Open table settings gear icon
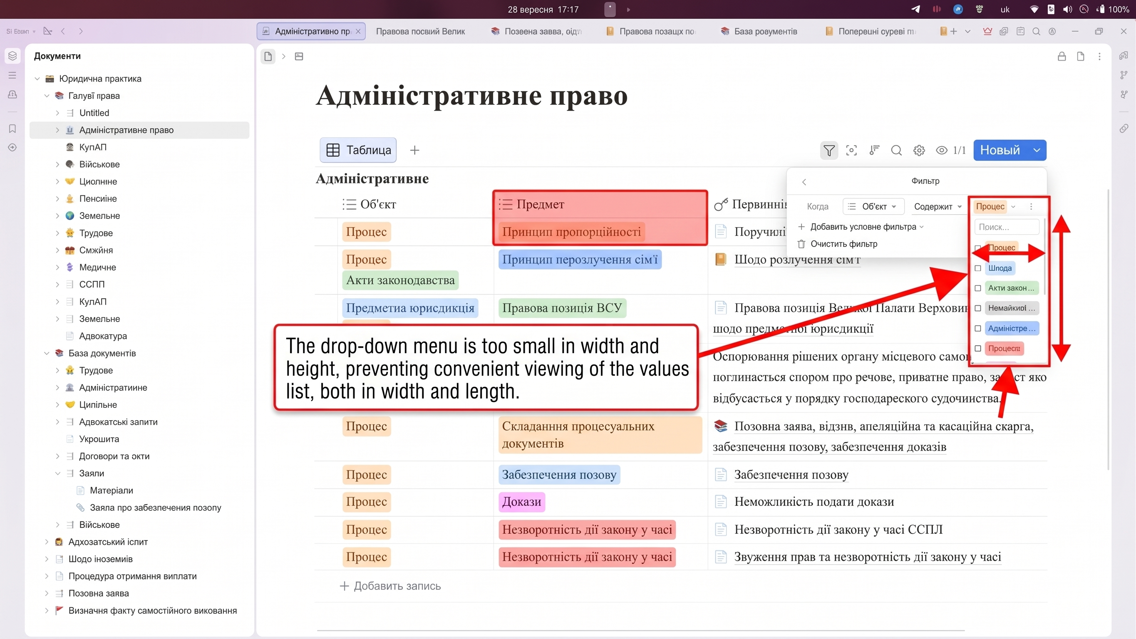This screenshot has width=1136, height=639. pos(919,150)
